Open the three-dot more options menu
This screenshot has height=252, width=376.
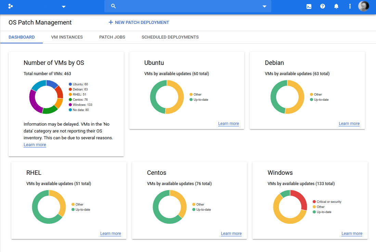coord(350,6)
